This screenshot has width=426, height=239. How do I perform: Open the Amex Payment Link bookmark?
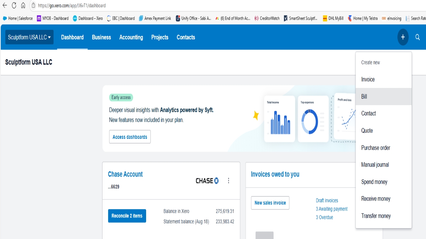click(x=155, y=18)
